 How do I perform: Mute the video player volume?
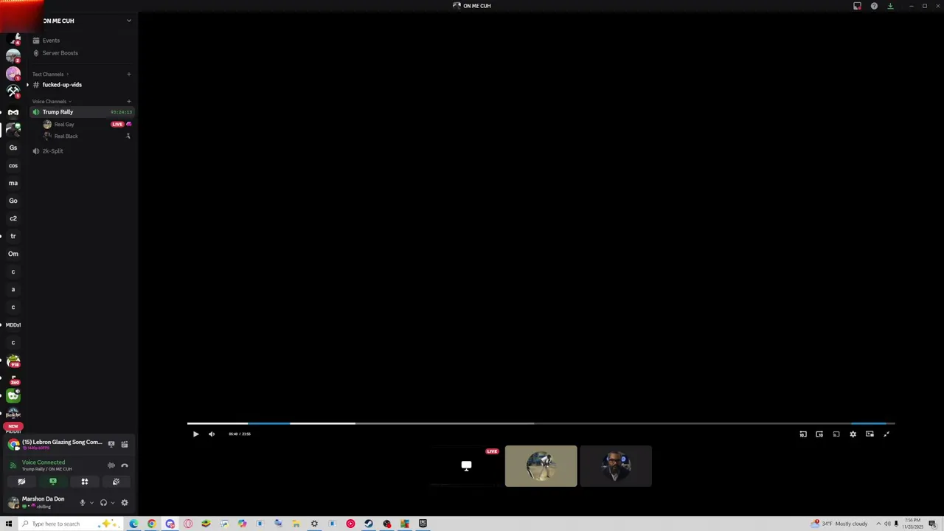pyautogui.click(x=212, y=434)
